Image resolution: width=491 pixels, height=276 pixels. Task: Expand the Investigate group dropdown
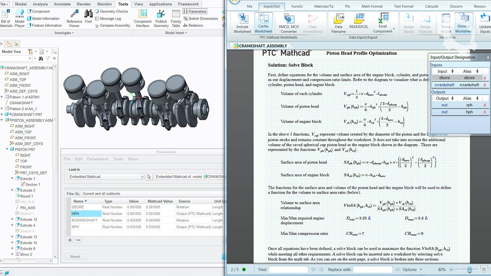pyautogui.click(x=64, y=33)
